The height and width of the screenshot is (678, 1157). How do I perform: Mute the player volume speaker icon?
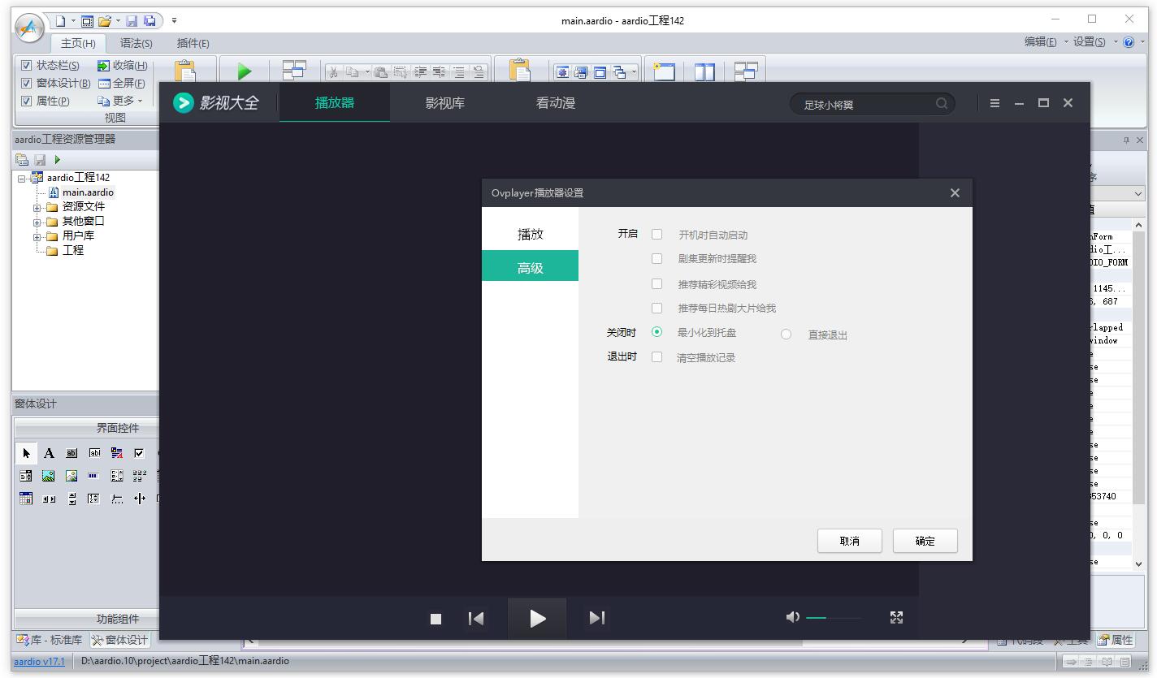click(x=793, y=617)
